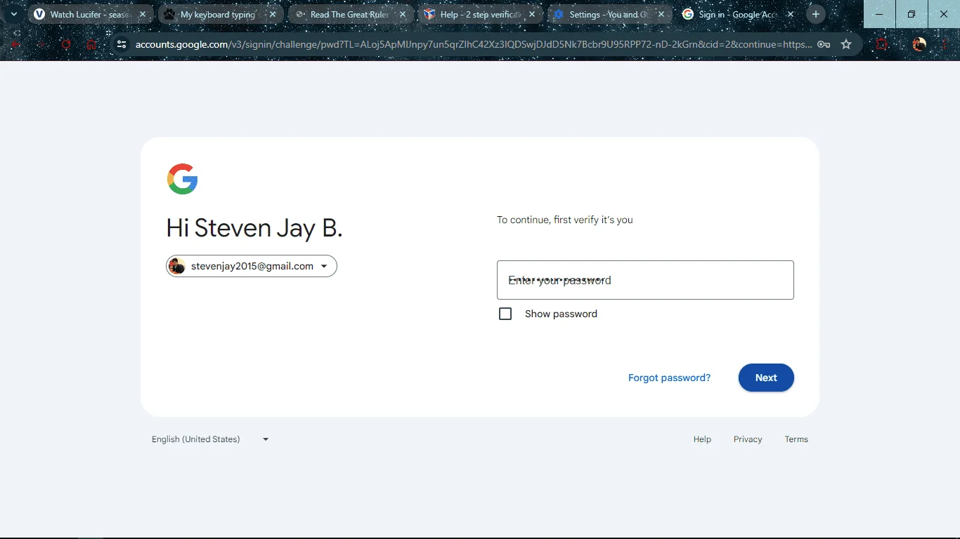Open the password manager key icon

(x=824, y=44)
